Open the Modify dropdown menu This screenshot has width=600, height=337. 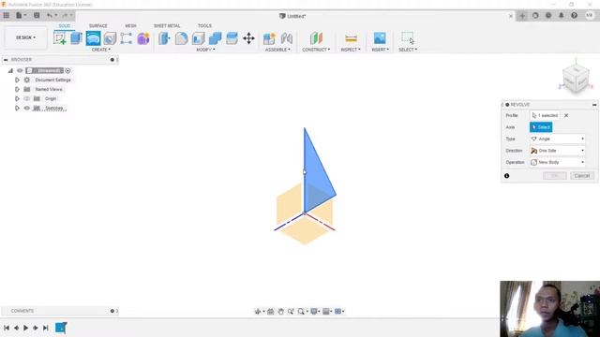(x=205, y=50)
